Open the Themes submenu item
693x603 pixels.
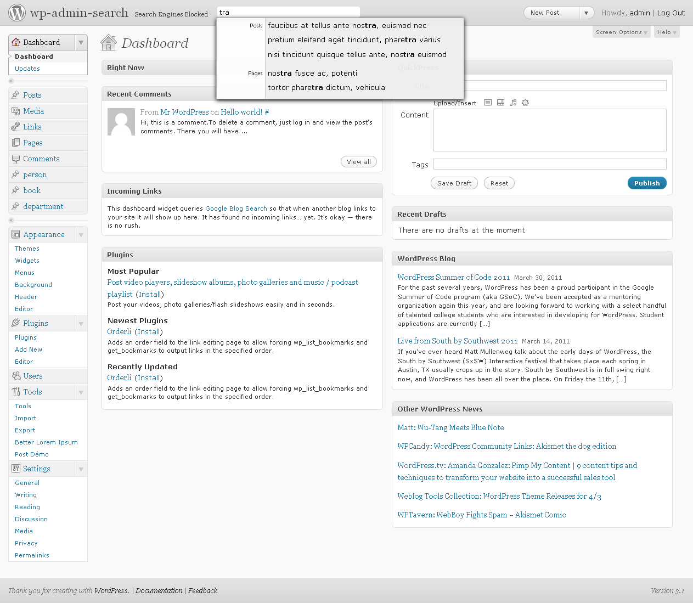tap(27, 249)
